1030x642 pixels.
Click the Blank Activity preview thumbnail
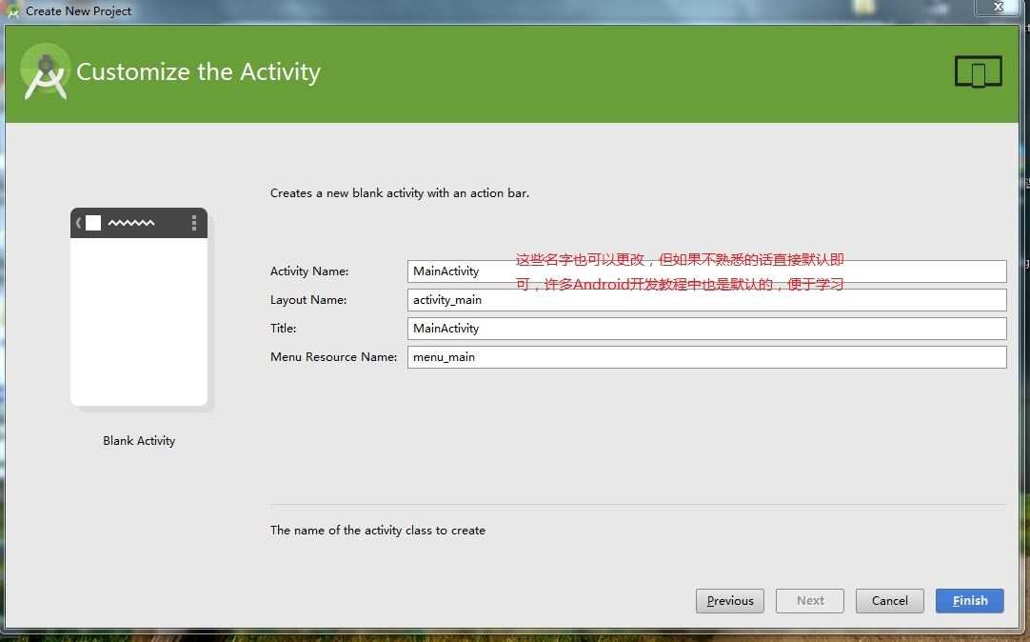139,307
